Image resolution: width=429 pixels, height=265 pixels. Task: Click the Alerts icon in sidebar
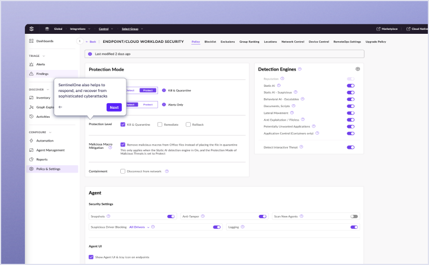coord(32,64)
